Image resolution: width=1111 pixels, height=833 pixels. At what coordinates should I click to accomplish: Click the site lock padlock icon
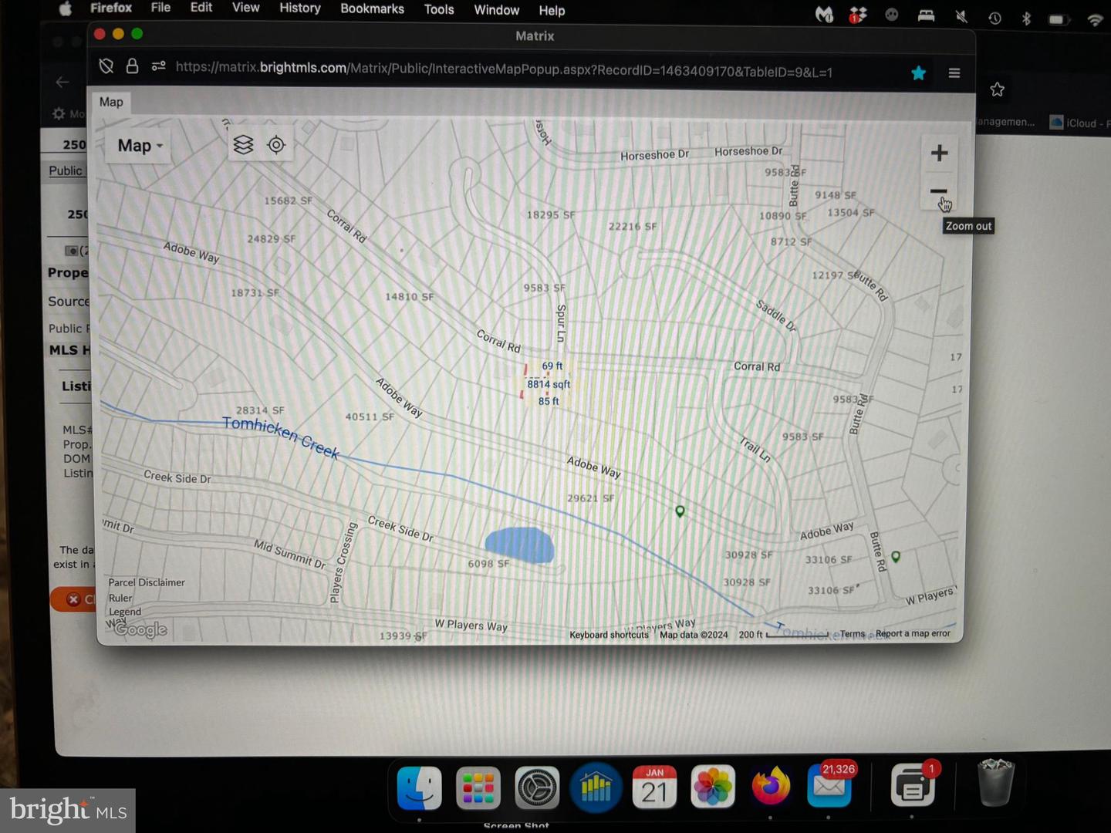pyautogui.click(x=132, y=66)
